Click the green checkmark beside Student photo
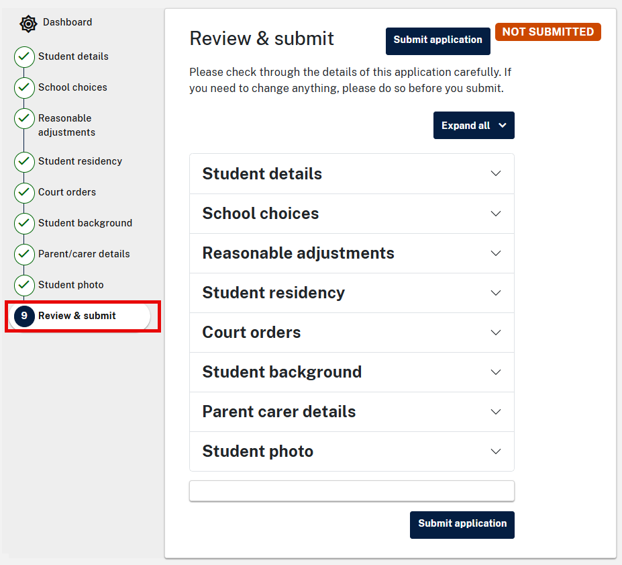This screenshot has width=622, height=565. click(24, 286)
